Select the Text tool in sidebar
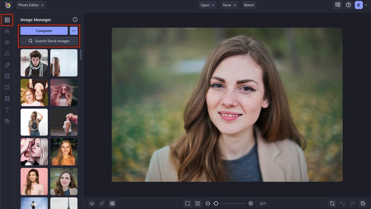The image size is (371, 209). click(x=7, y=110)
